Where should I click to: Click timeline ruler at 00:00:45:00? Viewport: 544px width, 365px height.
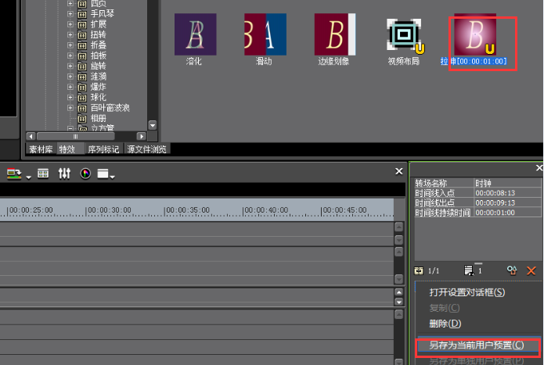click(344, 210)
